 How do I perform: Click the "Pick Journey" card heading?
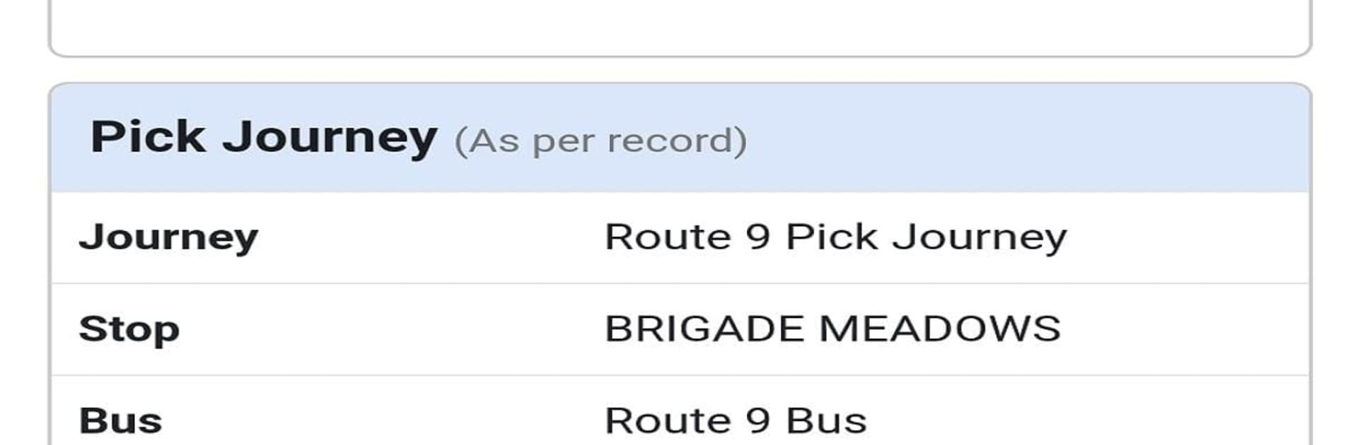coord(263,136)
